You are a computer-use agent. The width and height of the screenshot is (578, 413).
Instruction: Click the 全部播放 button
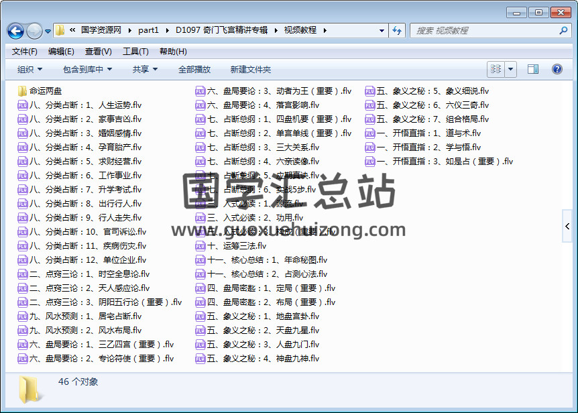194,69
